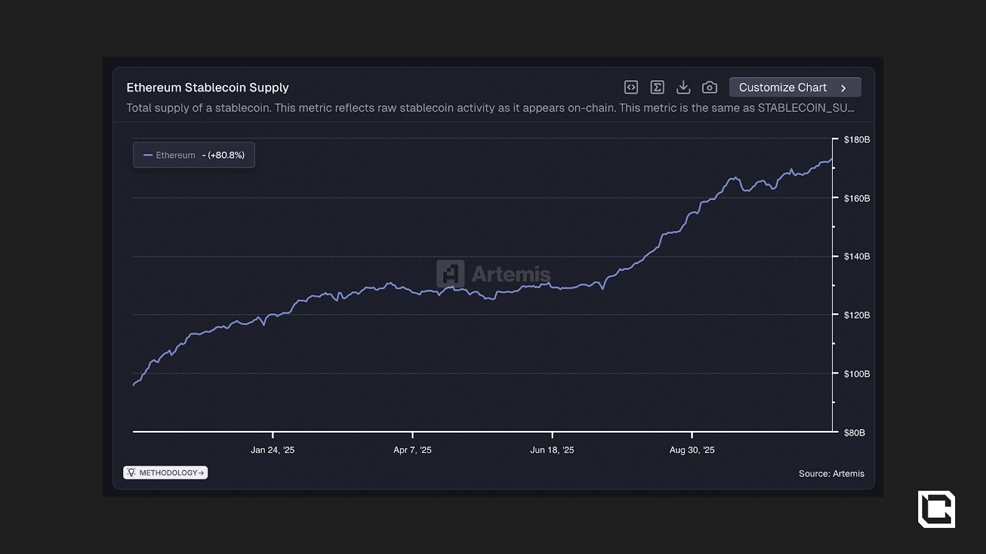Open the Methodology link
Screen dimensions: 986x554
[171, 473]
